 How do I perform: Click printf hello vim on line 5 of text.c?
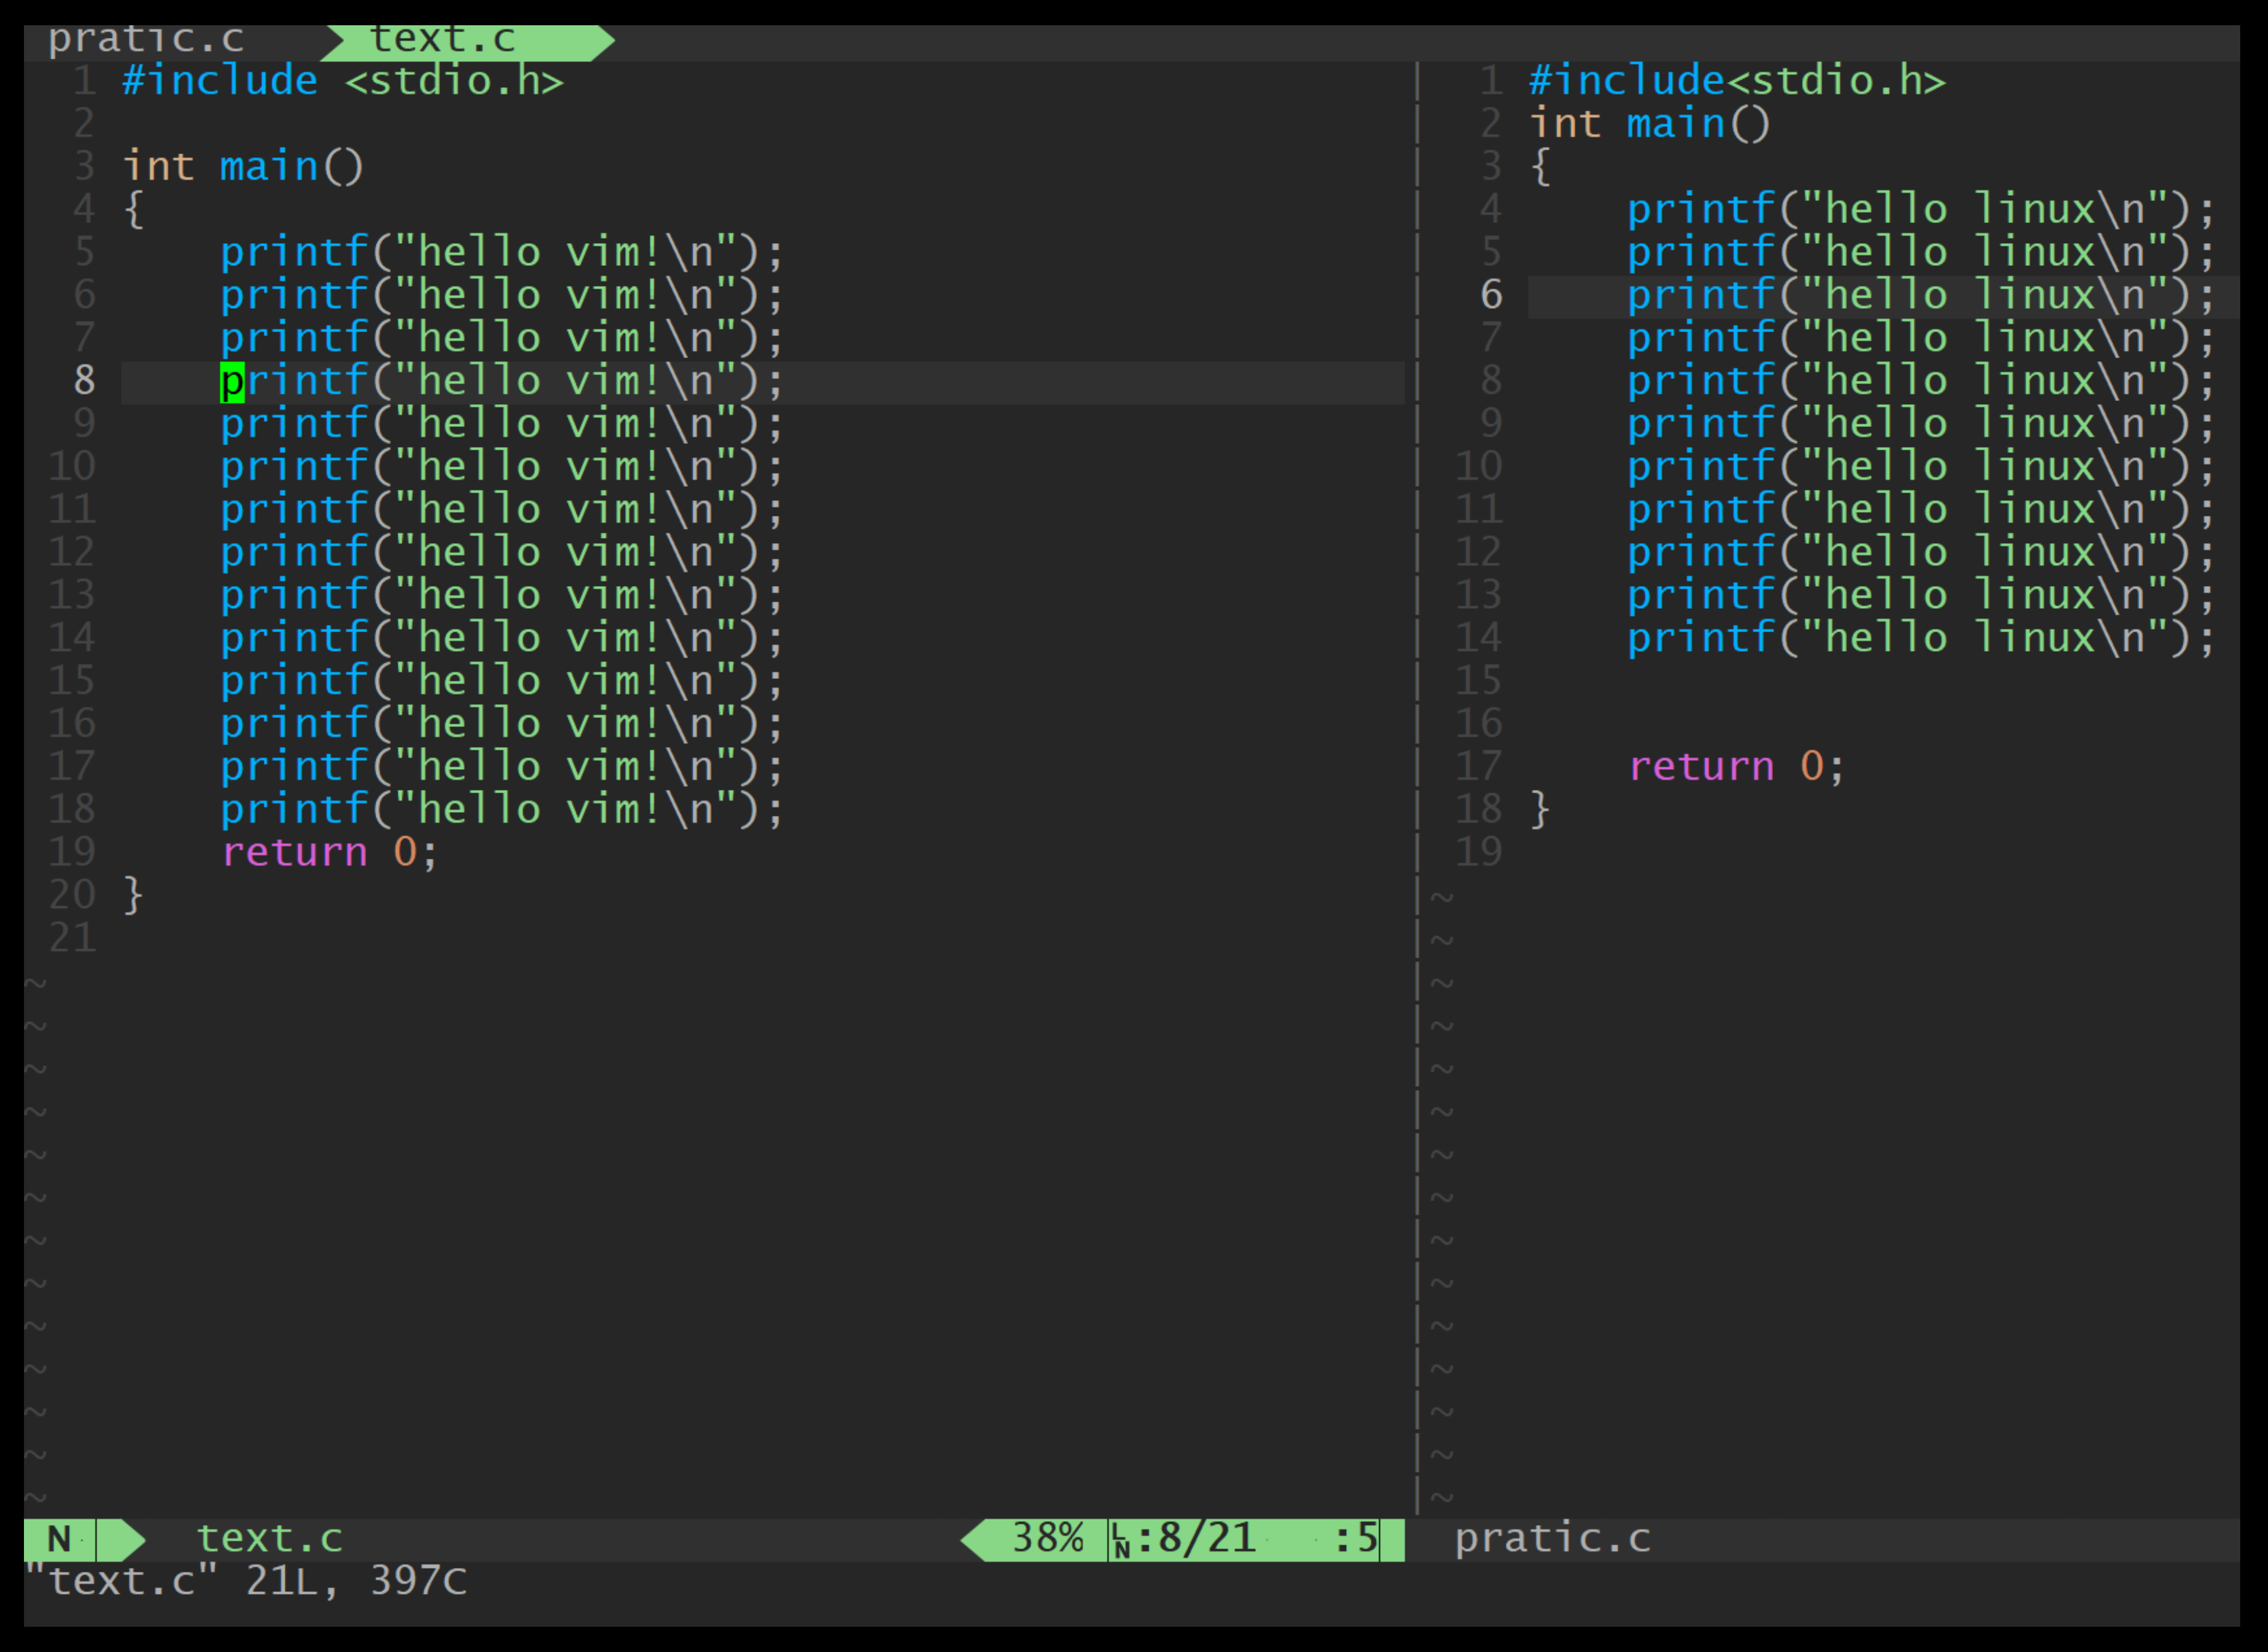(x=502, y=253)
